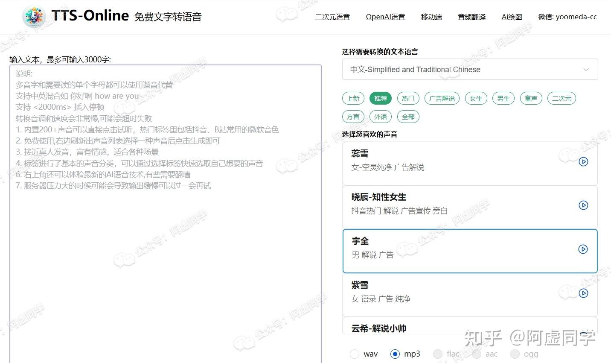This screenshot has width=611, height=363.
Task: Click the TTS-Online logo icon
Action: point(34,16)
